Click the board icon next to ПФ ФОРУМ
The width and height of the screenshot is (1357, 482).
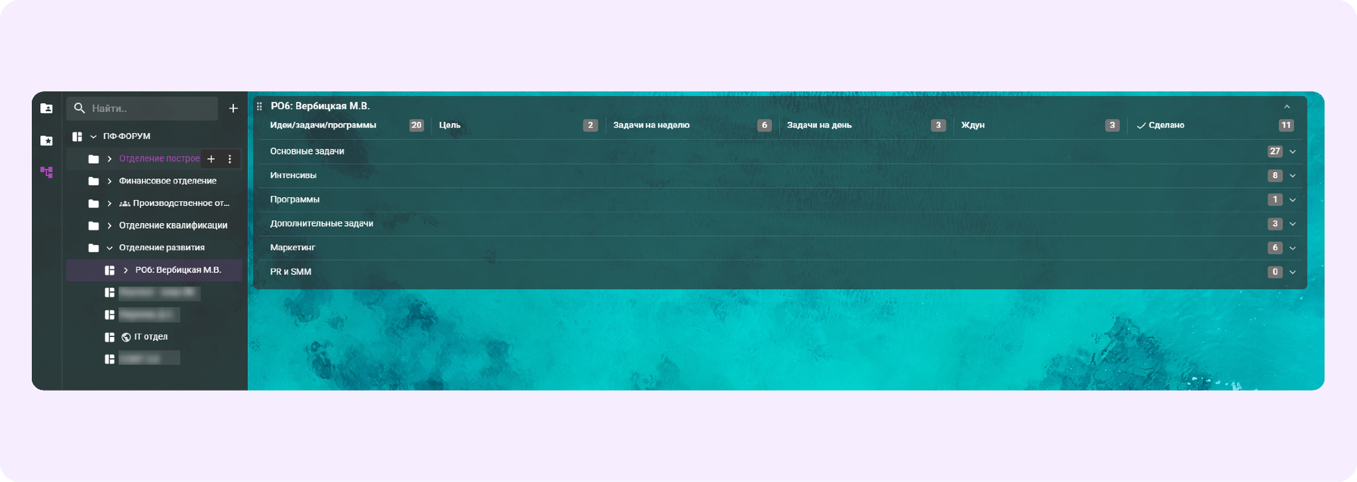pyautogui.click(x=77, y=136)
